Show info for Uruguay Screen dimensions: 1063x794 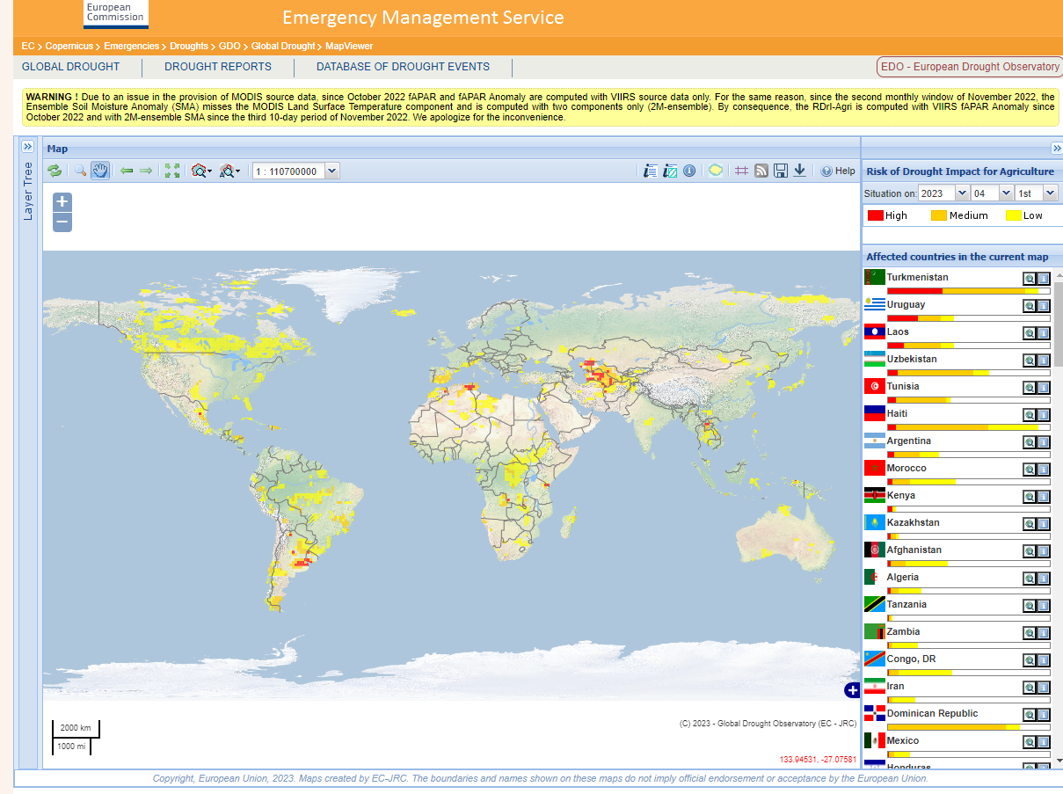1043,306
